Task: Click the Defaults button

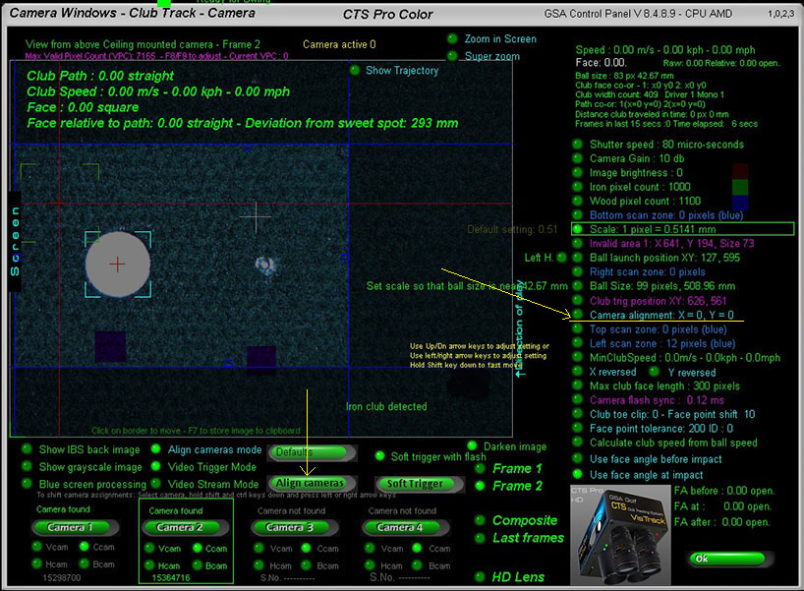Action: coord(313,452)
